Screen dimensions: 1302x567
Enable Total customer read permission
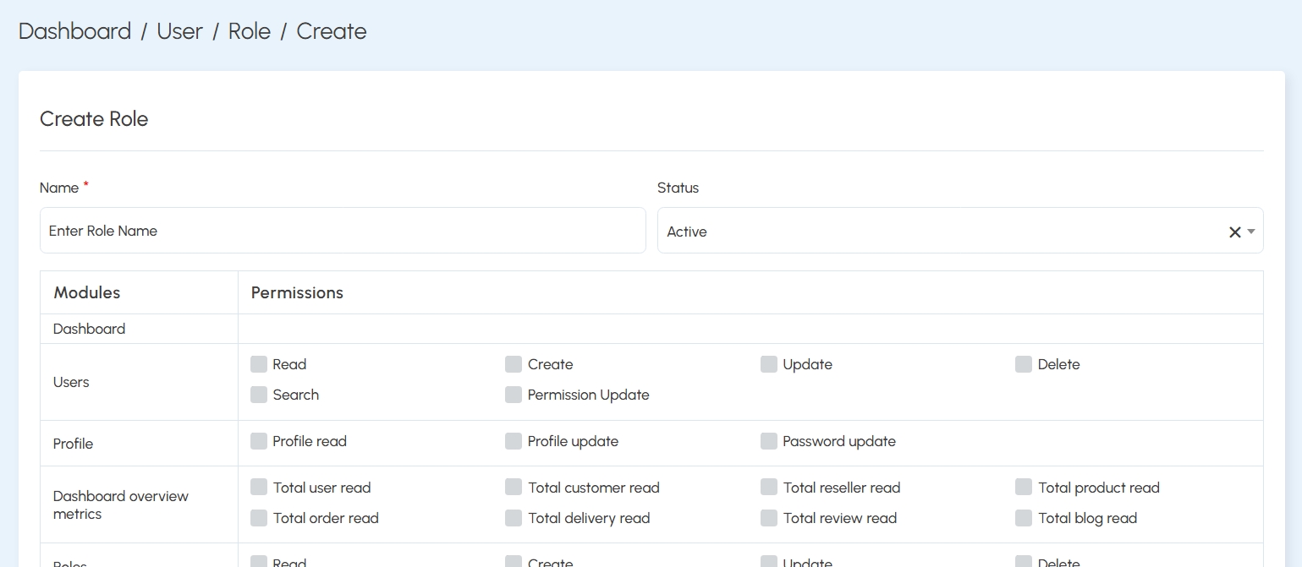514,488
